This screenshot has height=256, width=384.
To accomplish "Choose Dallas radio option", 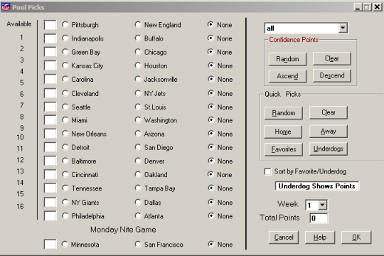I will tap(138, 202).
